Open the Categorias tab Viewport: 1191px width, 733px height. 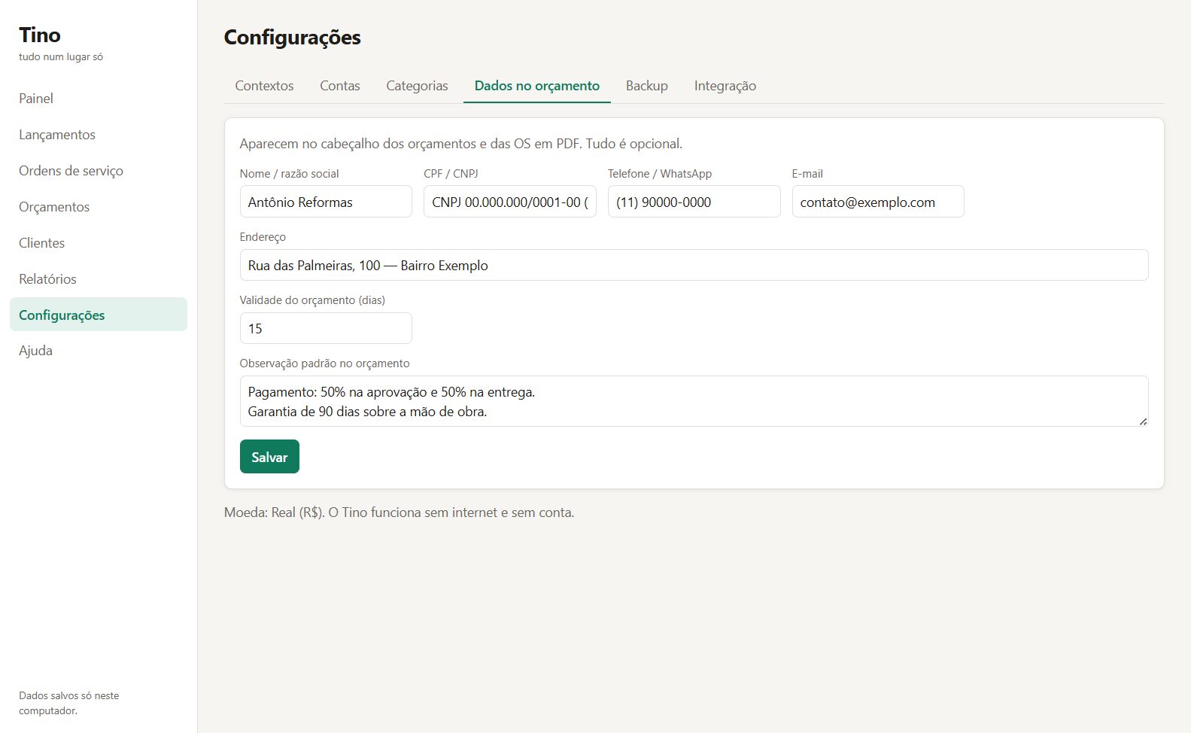point(417,86)
